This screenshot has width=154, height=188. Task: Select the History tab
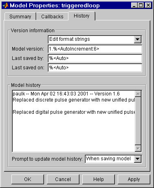81,16
